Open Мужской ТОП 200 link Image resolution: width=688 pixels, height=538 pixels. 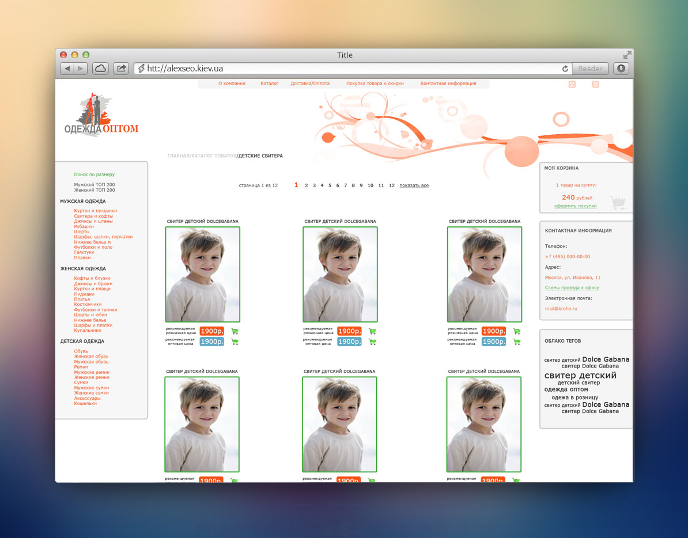94,184
